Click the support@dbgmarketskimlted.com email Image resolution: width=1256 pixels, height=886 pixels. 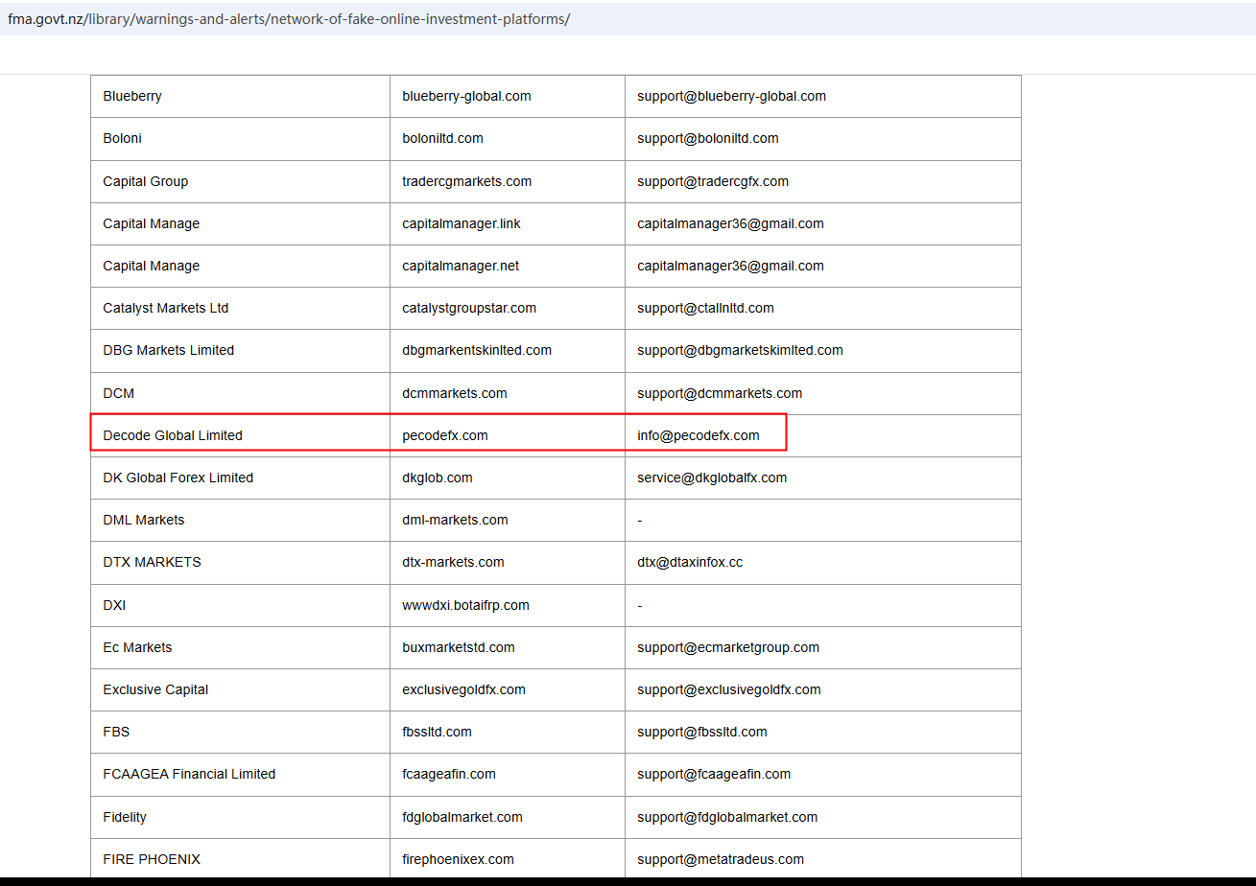pyautogui.click(x=740, y=350)
